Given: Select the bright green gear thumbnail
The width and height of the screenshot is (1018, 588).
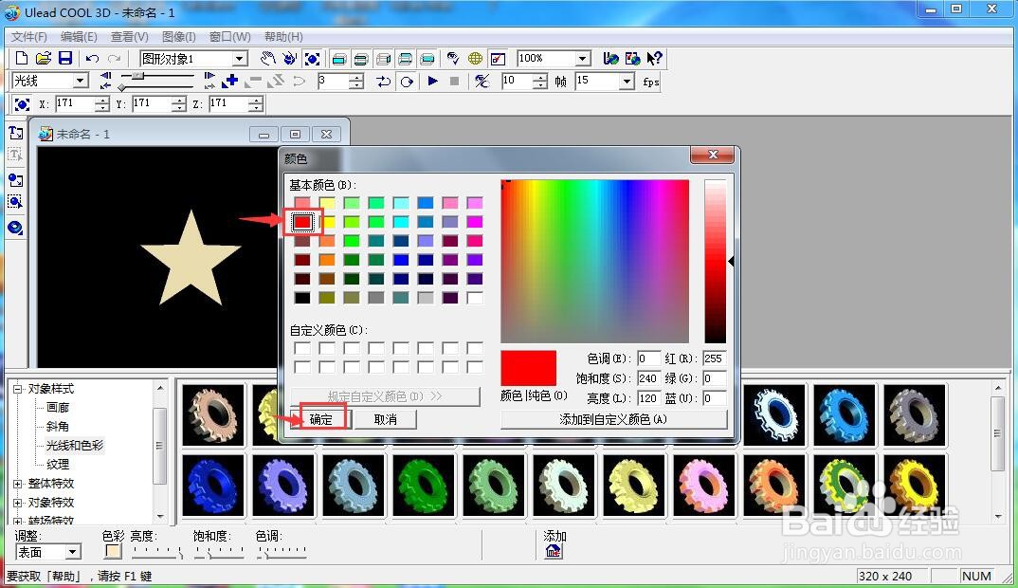Looking at the screenshot, I should pyautogui.click(x=424, y=485).
